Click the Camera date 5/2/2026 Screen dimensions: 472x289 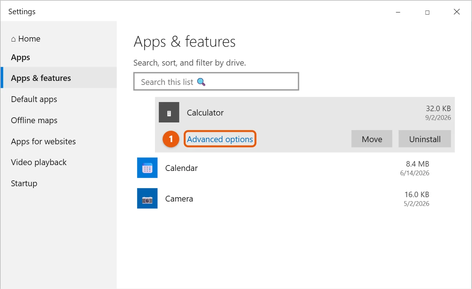(x=416, y=204)
